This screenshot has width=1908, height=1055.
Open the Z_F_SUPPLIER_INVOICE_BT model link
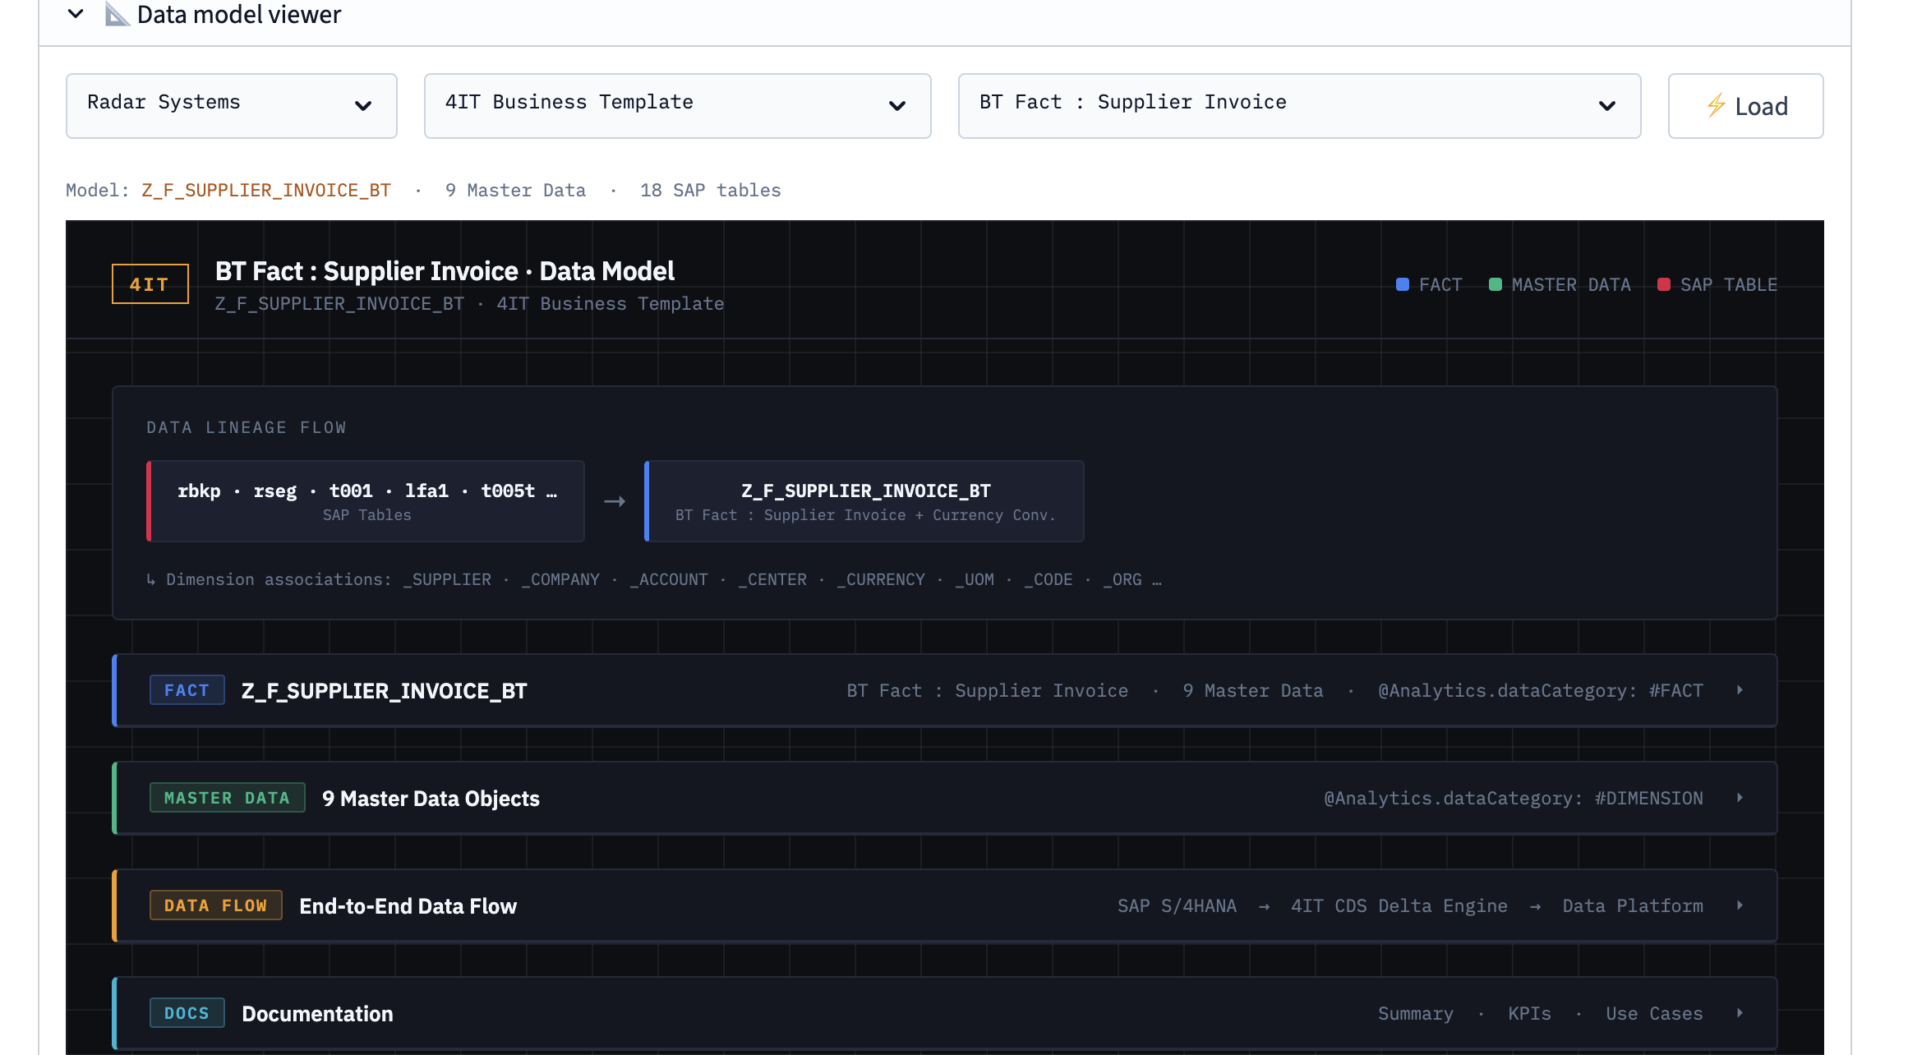click(265, 190)
